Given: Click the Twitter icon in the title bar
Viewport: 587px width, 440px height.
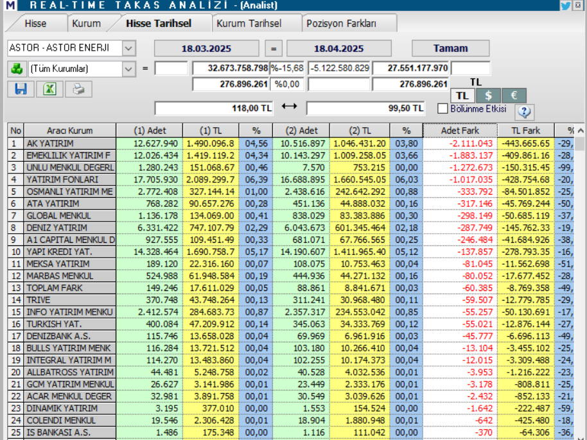Looking at the screenshot, I should pyautogui.click(x=565, y=5).
